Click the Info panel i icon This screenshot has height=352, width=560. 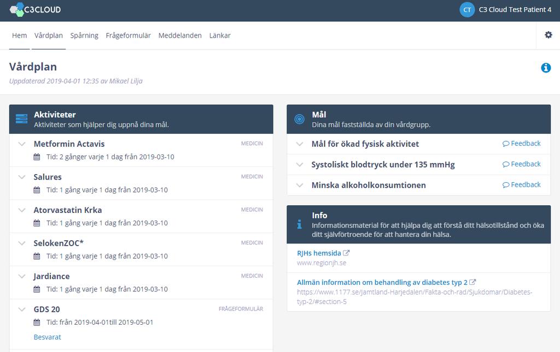tap(299, 224)
